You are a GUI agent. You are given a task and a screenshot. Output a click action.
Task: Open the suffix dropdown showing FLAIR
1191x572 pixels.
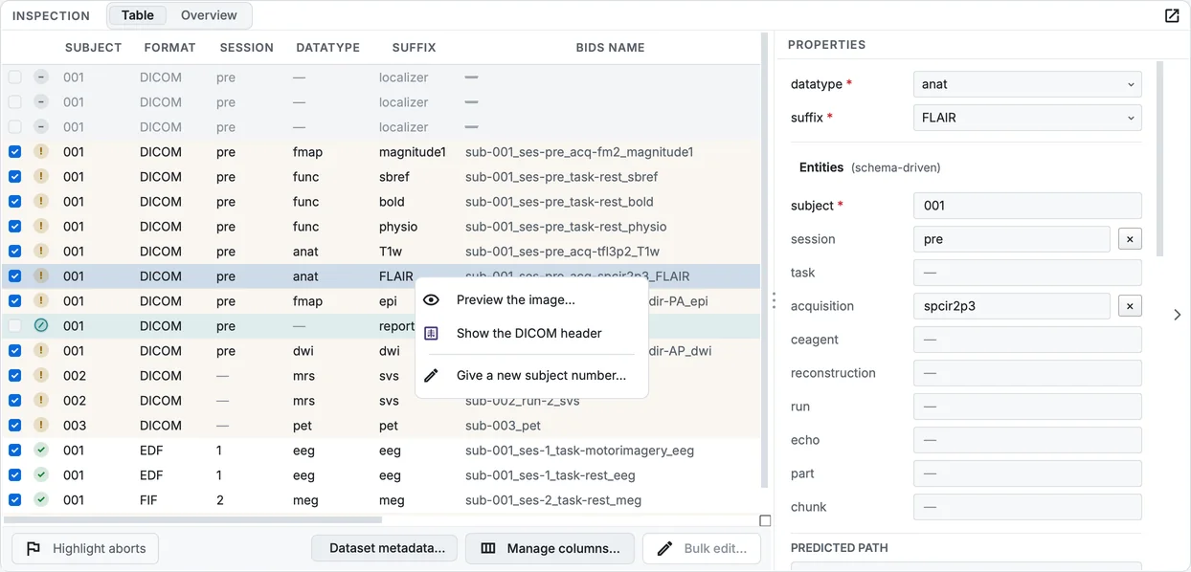click(1027, 118)
